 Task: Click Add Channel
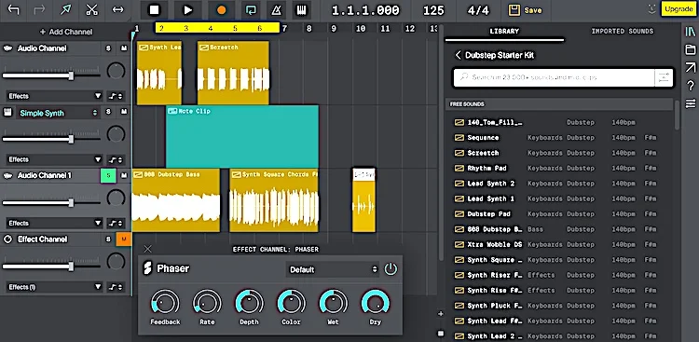pyautogui.click(x=66, y=32)
